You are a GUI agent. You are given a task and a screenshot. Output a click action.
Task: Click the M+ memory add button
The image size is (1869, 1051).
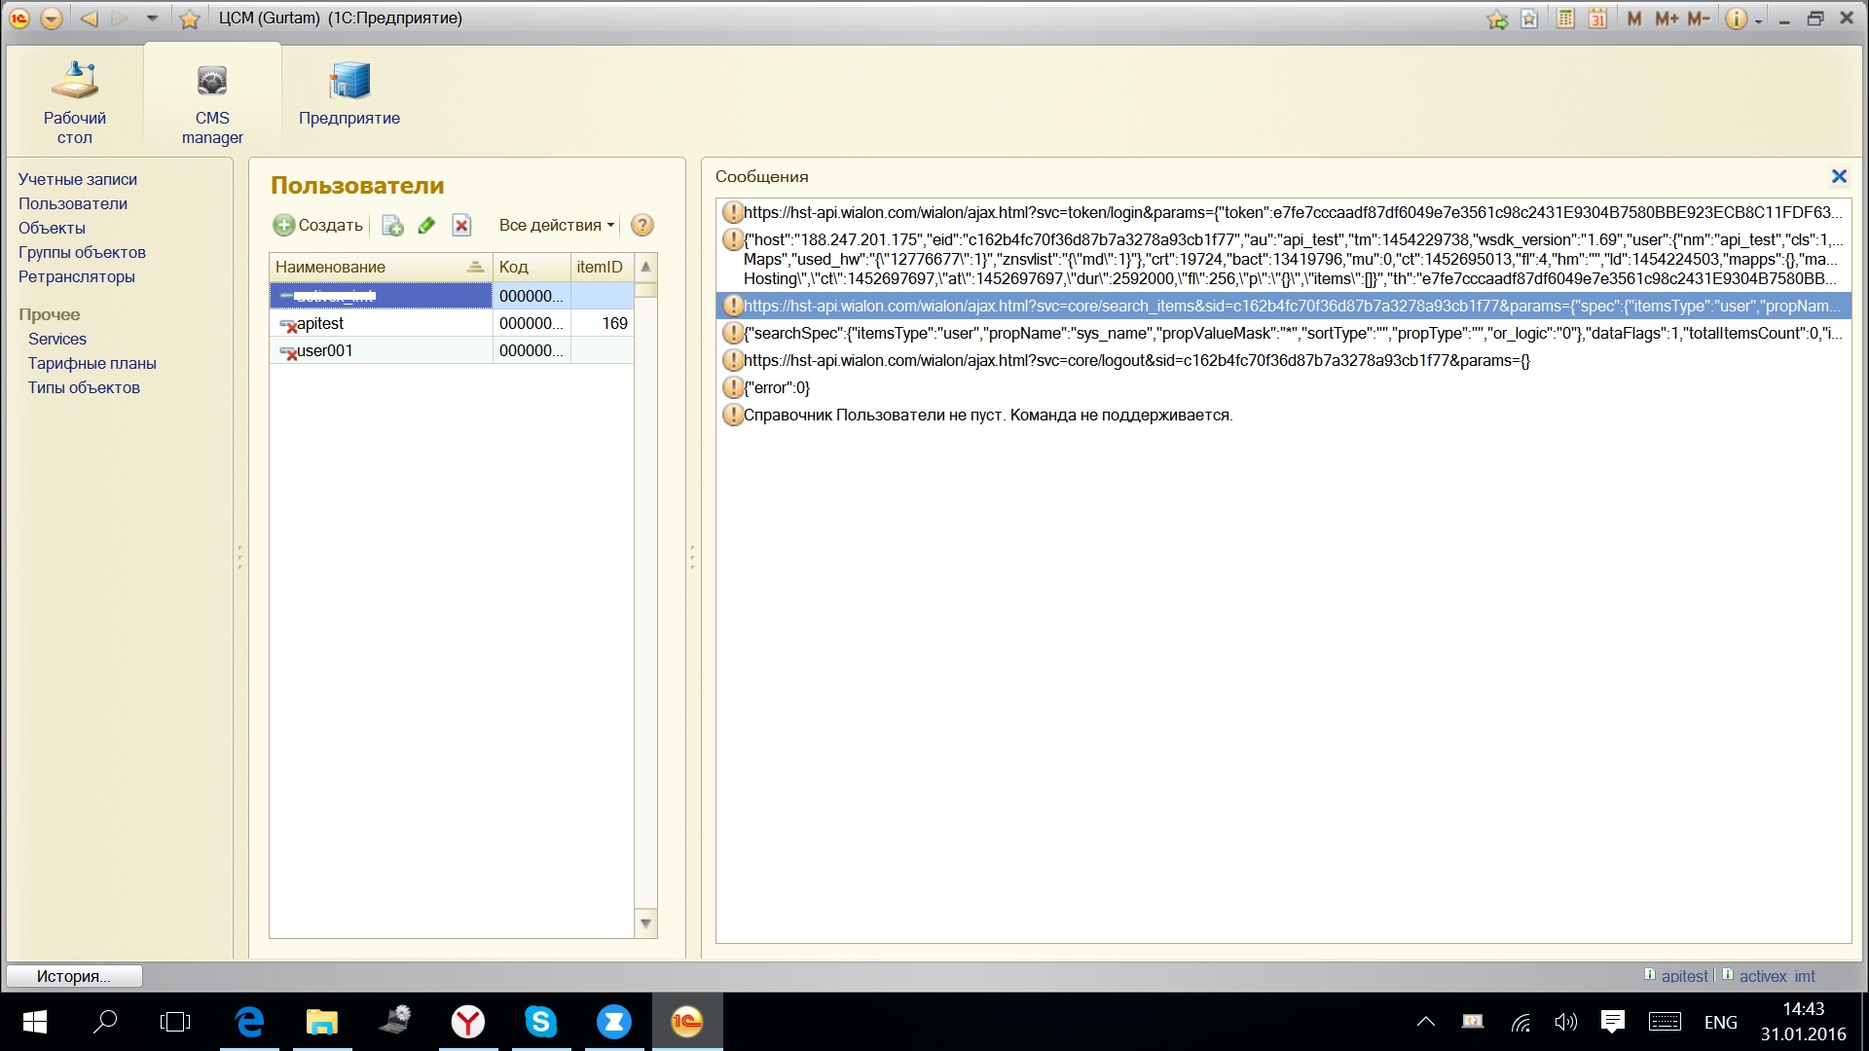point(1667,18)
